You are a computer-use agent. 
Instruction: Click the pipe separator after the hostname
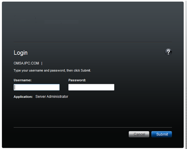click(42, 63)
